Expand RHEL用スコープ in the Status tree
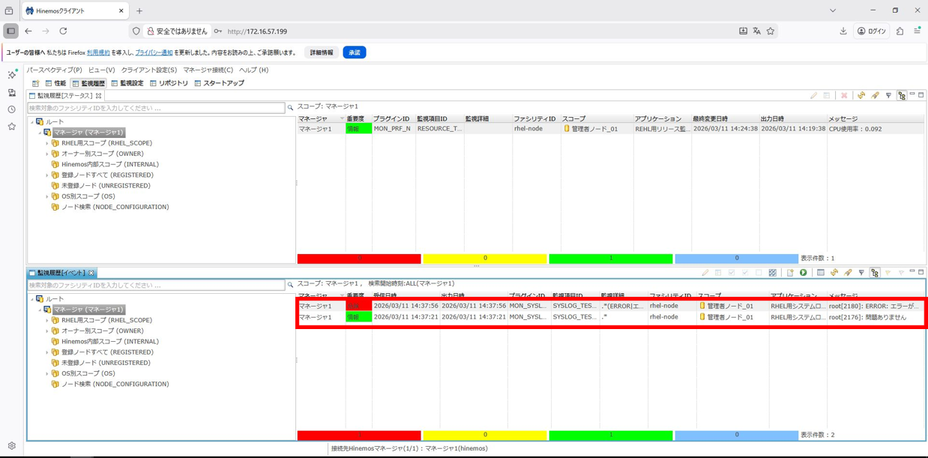 (x=47, y=143)
